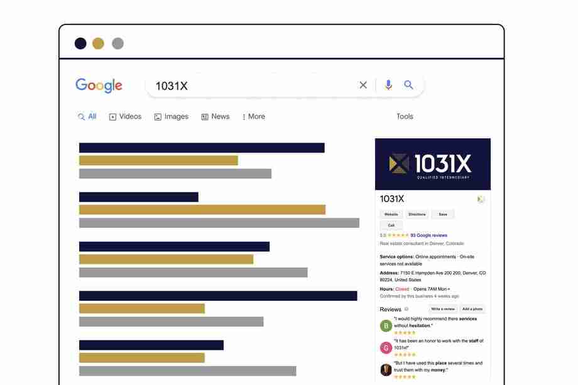Click the third reviewer's profile photo
This screenshot has width=578, height=385.
tap(386, 369)
